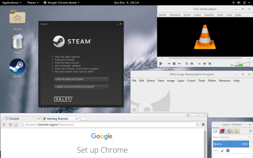Select GIMP Undo History tab icon

(236, 131)
